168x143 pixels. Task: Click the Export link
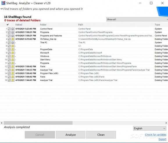pos(162,139)
